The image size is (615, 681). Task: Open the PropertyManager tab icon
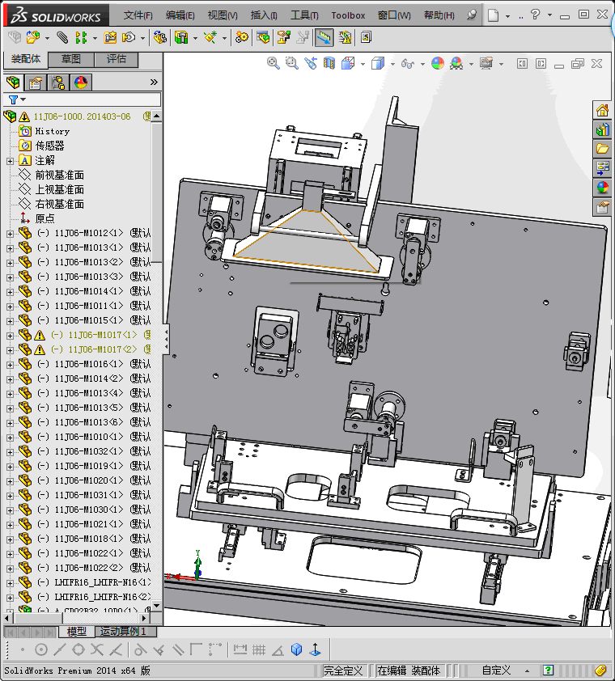coord(35,82)
